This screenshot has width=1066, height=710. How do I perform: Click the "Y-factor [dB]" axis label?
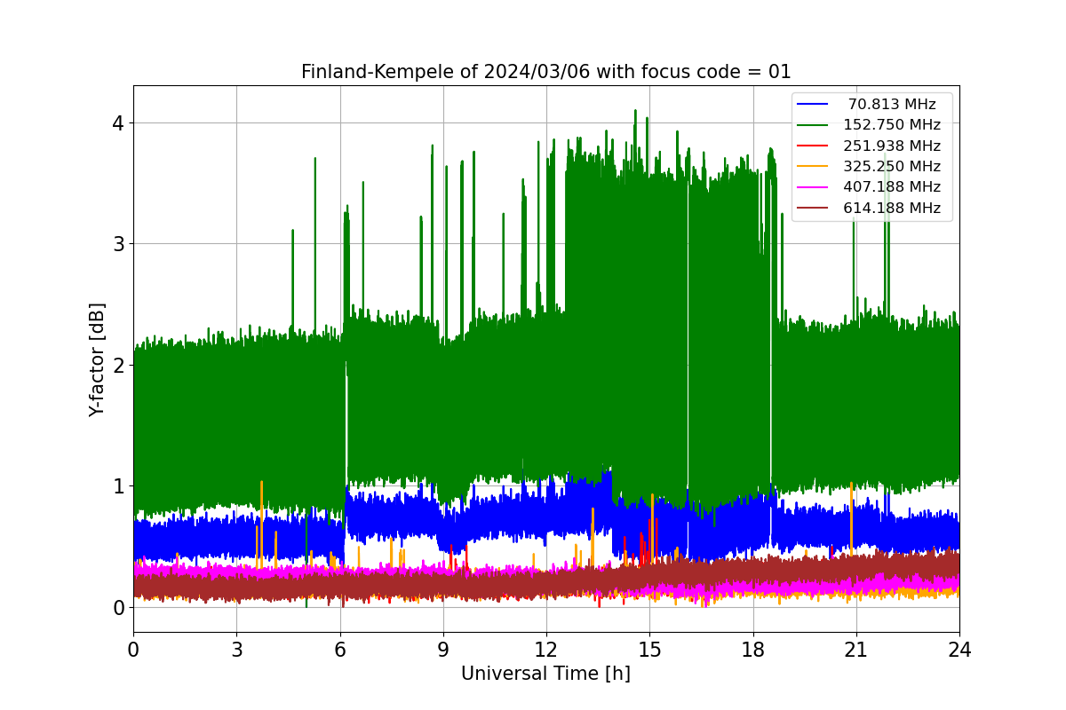coord(97,359)
